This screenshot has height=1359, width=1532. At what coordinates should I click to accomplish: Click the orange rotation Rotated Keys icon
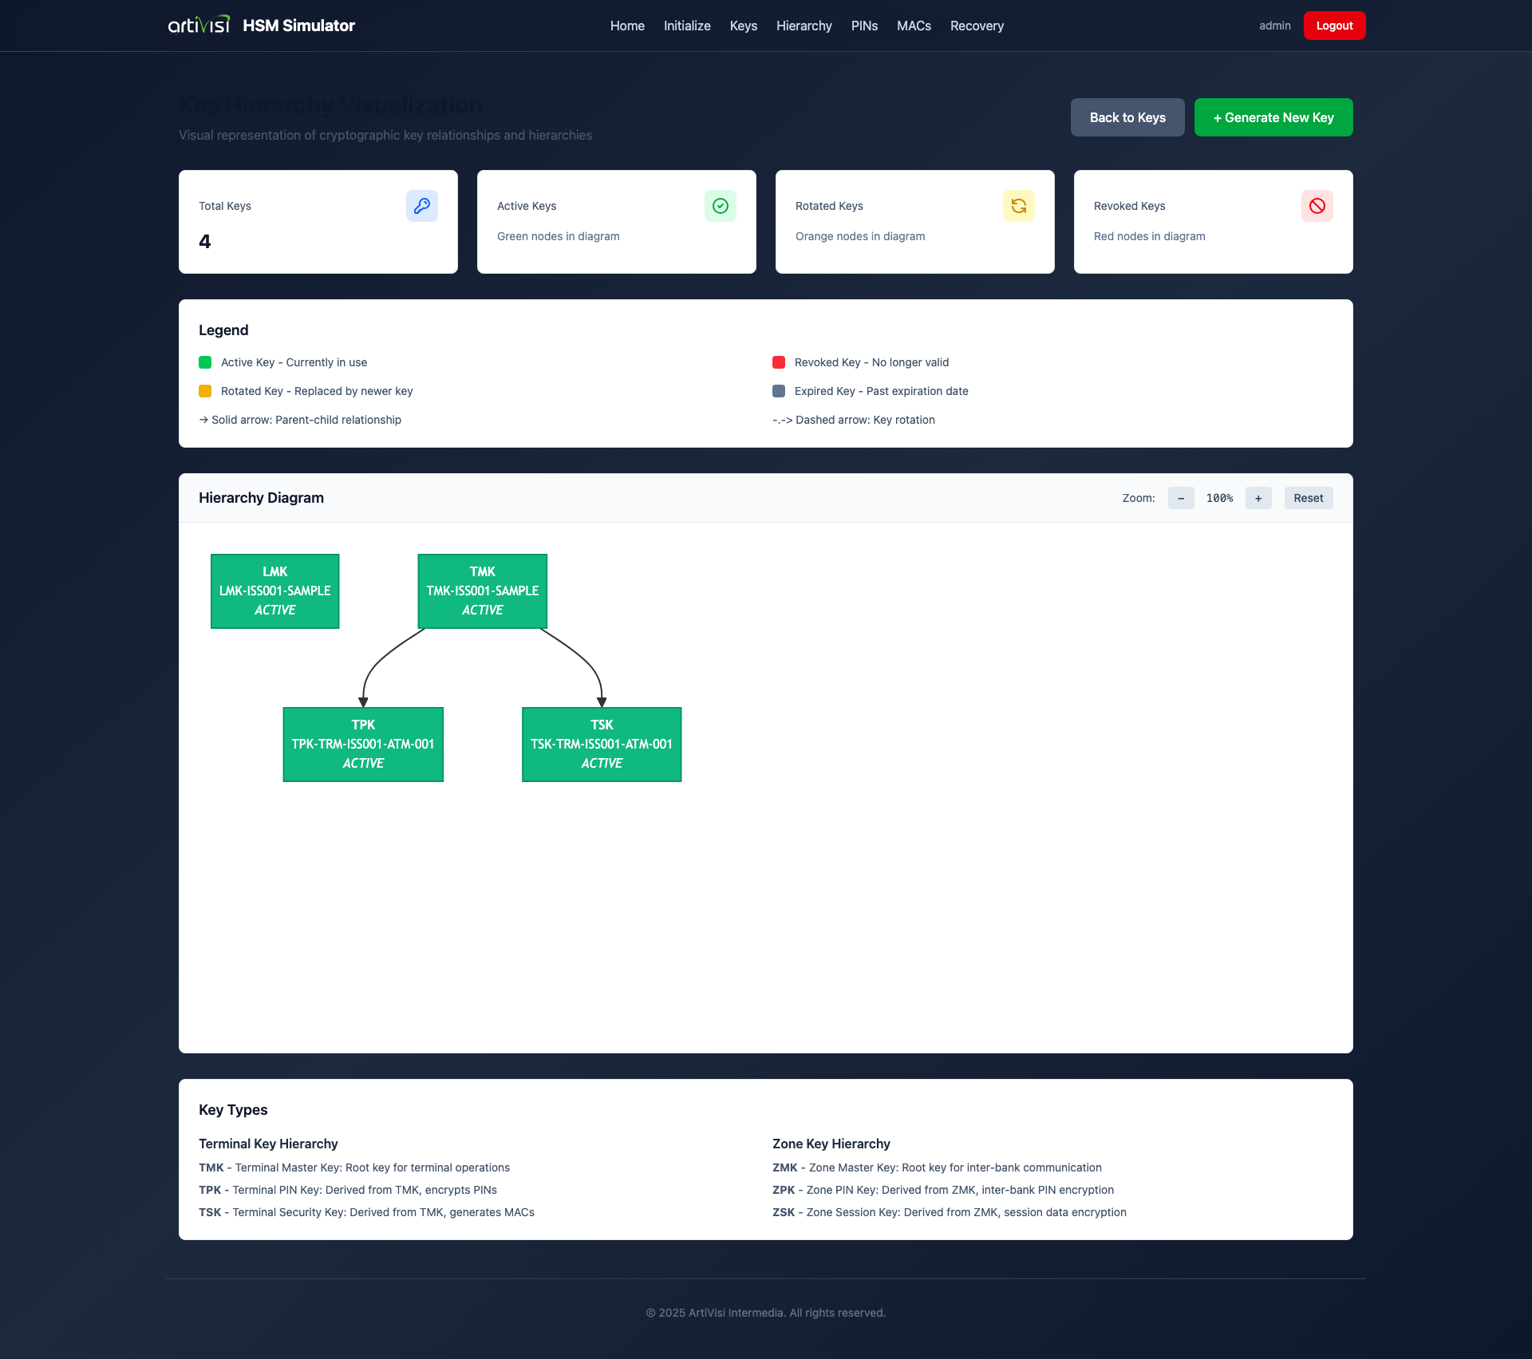1018,206
